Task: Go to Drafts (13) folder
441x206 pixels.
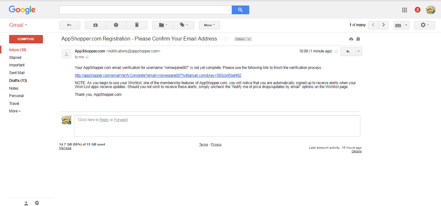Action: point(18,81)
